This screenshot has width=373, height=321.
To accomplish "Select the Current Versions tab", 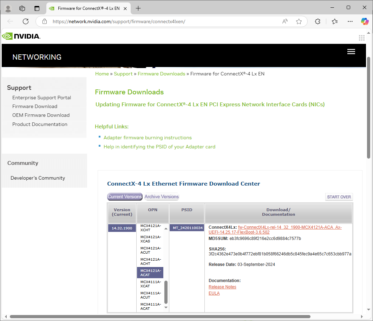I will [x=125, y=197].
